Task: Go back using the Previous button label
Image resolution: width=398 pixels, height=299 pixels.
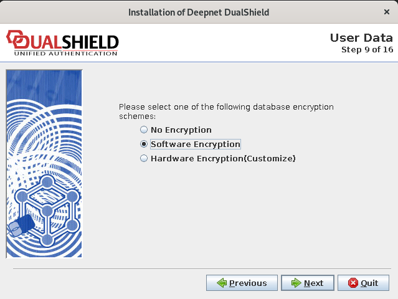Action: click(248, 283)
